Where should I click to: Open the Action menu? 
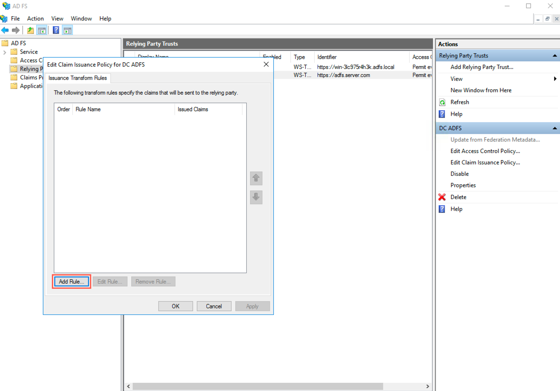tap(35, 19)
